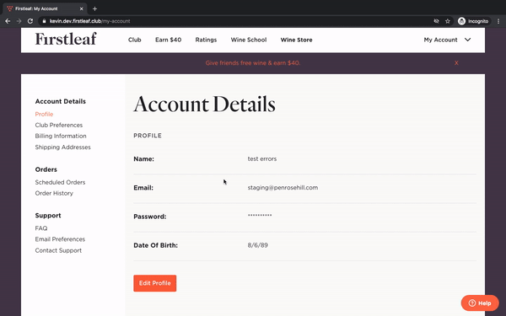
Task: Dismiss the promo banner with X
Action: tap(456, 63)
